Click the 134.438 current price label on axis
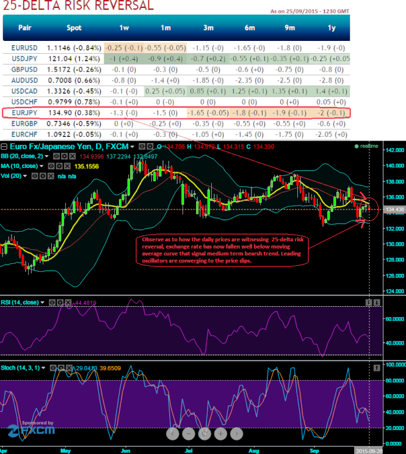406x454 pixels. [x=395, y=210]
